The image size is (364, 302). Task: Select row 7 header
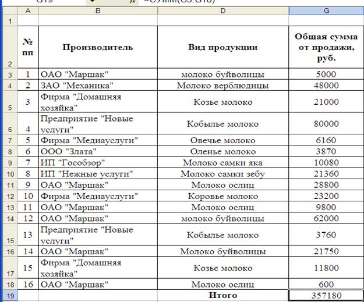click(10, 140)
